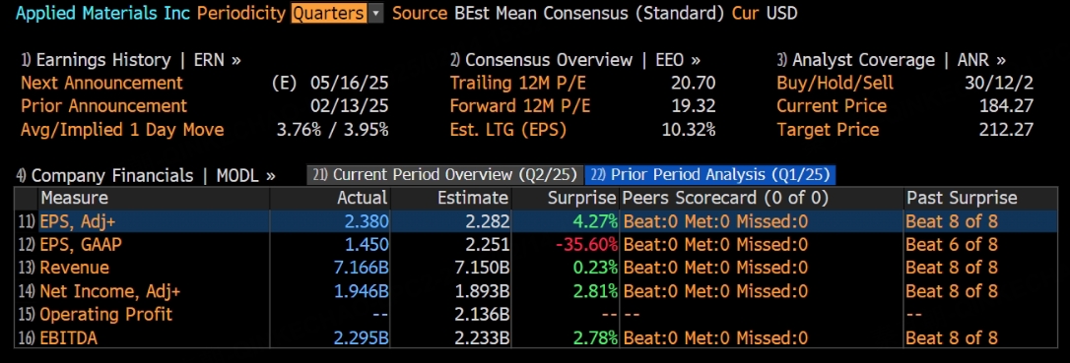Screen dimensions: 1070x363
Task: Click the Surprise column header
Action: 581,198
